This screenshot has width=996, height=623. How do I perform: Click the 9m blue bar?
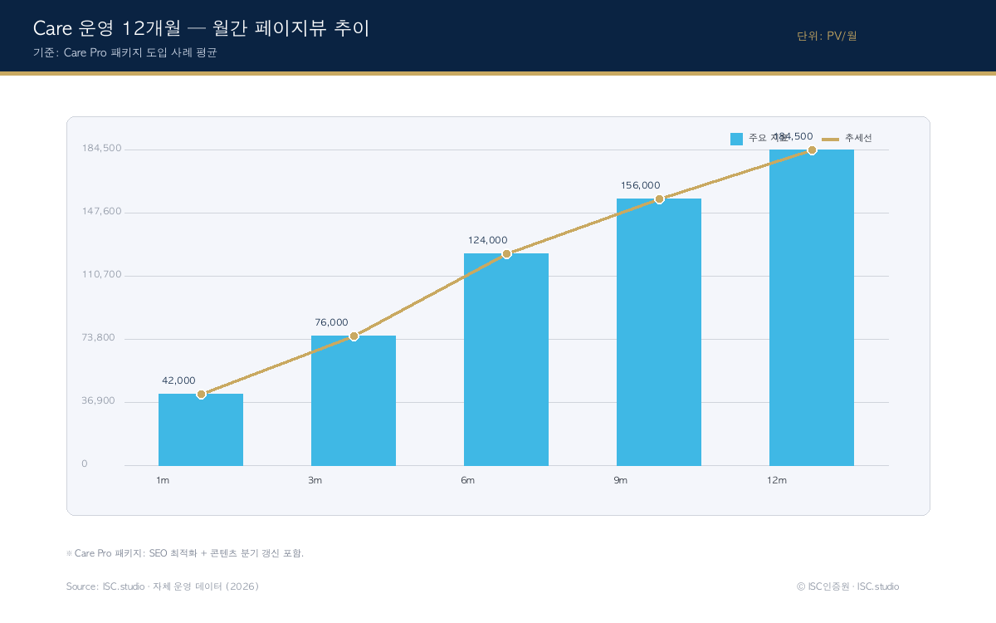[659, 332]
